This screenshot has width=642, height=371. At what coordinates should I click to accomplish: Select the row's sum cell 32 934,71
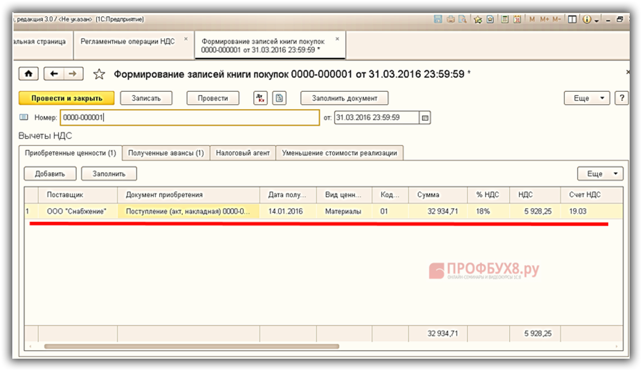[437, 211]
